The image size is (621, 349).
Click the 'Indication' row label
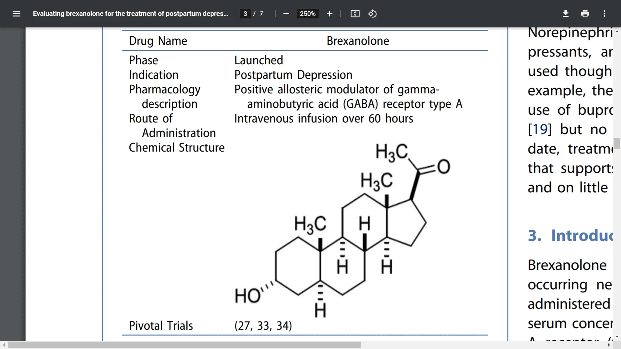point(153,75)
